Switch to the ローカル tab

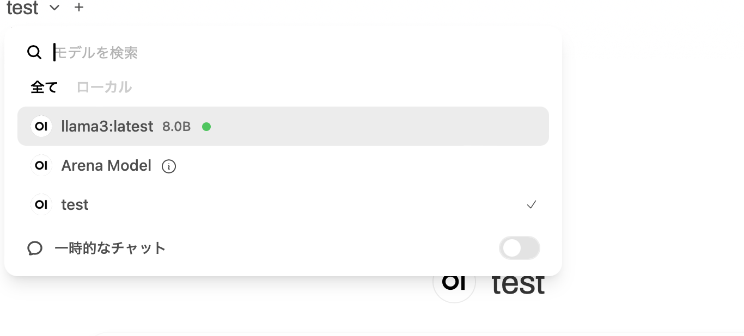(x=104, y=87)
